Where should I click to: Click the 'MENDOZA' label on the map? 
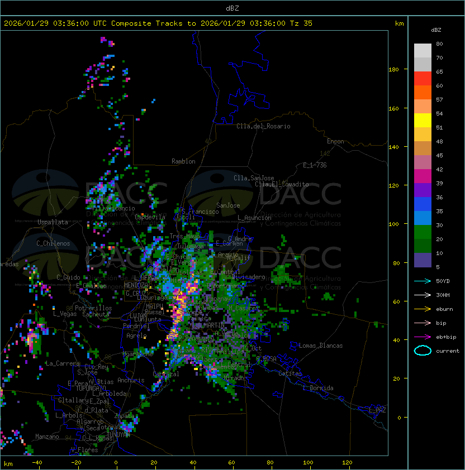pyautogui.click(x=136, y=285)
